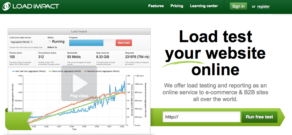Click the Abort test button
Screen dimensions: 292x135
[x=124, y=43]
